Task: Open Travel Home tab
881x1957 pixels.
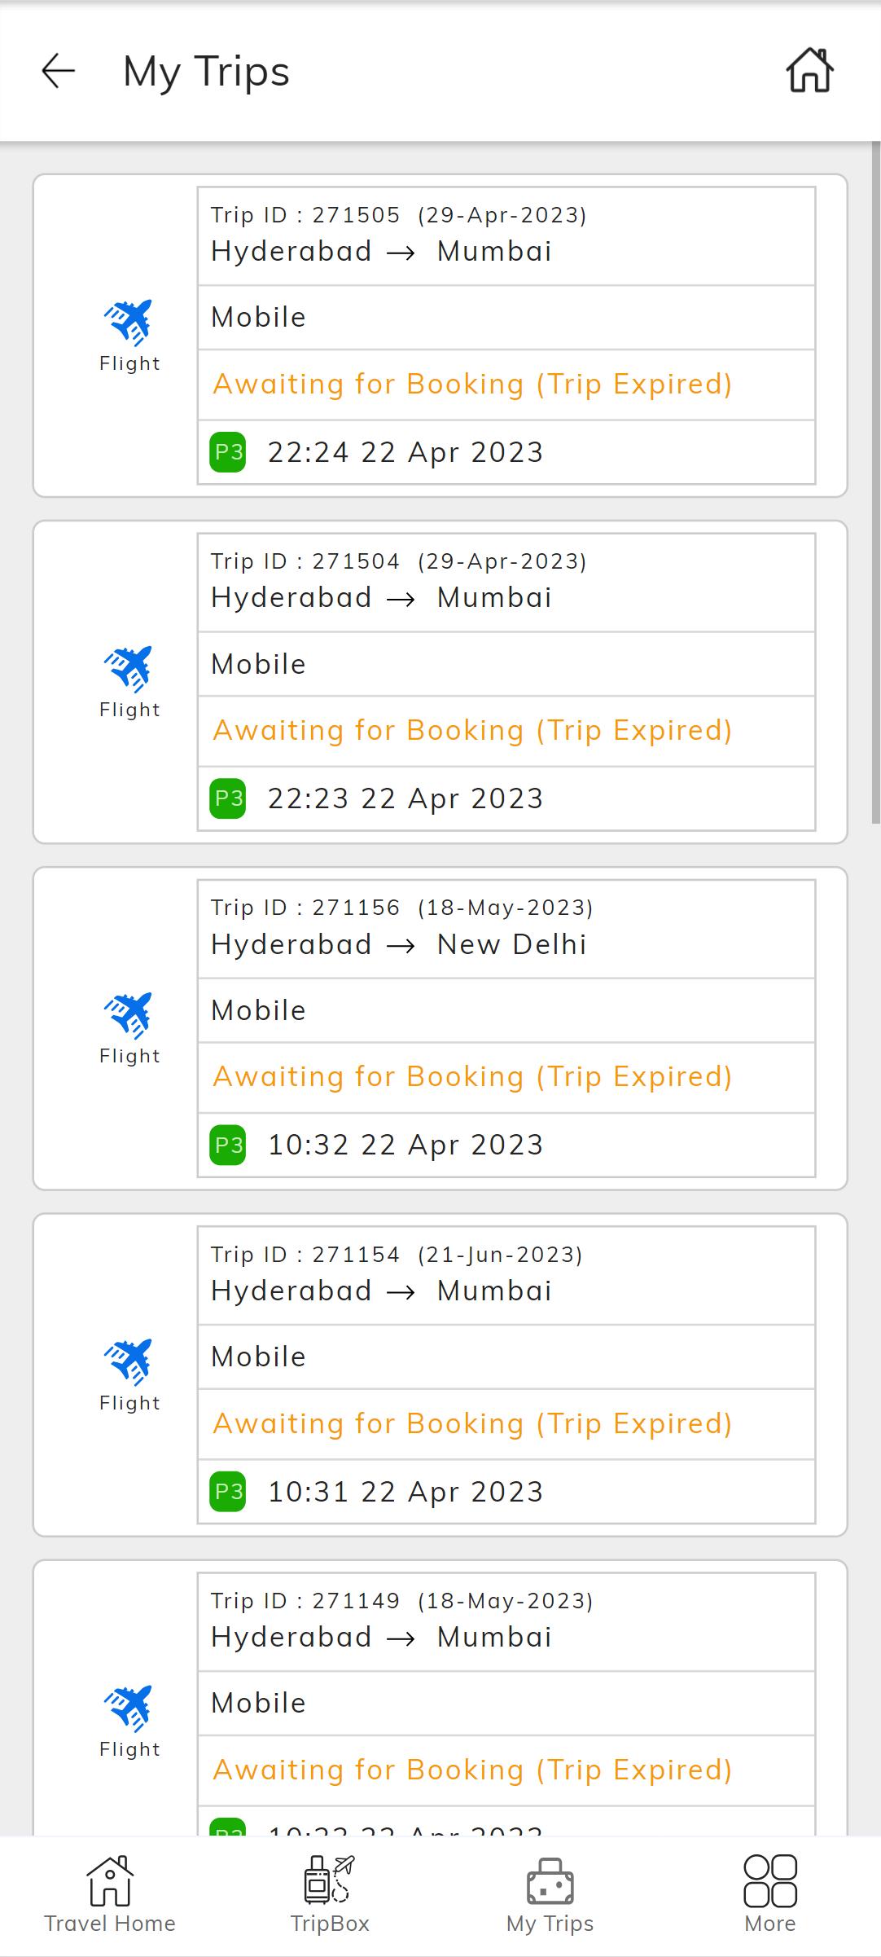Action: (x=110, y=1896)
